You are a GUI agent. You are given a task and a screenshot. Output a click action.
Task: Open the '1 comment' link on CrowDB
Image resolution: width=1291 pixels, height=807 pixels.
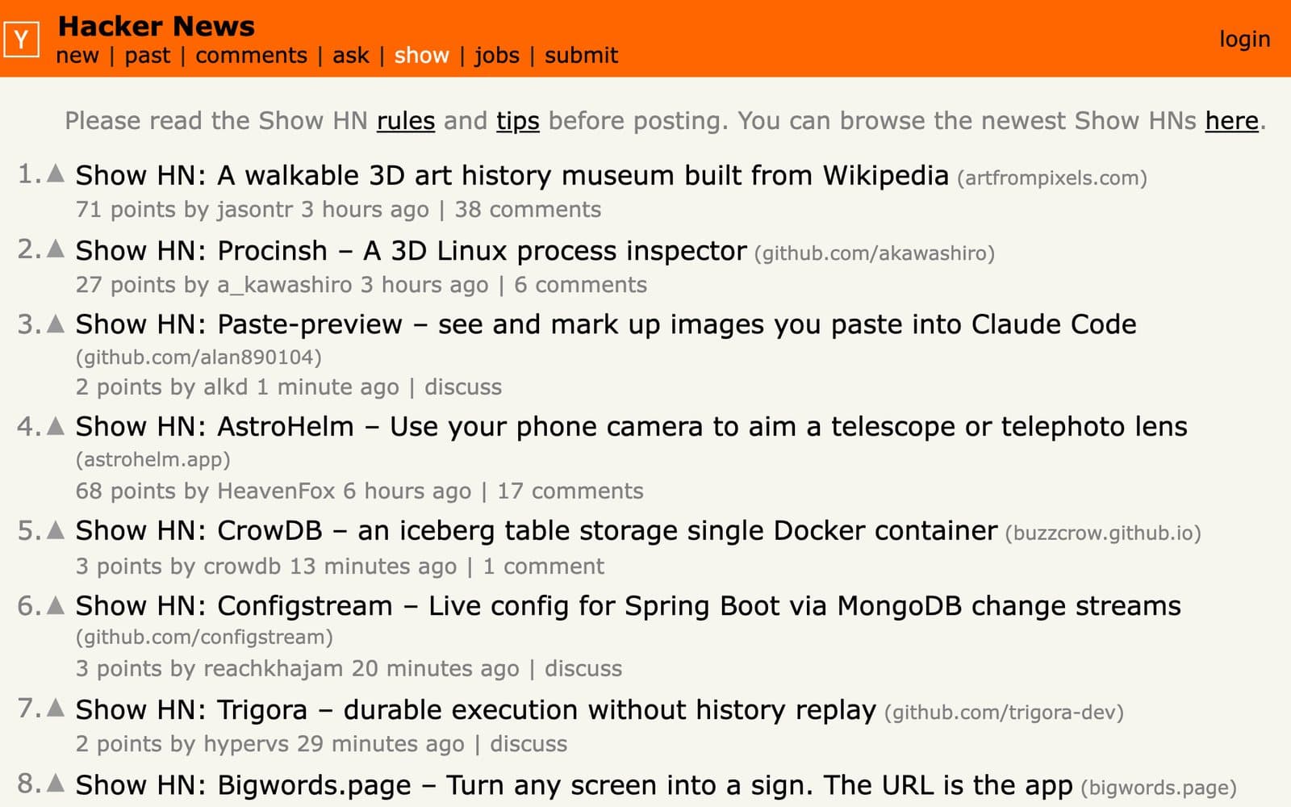tap(543, 567)
